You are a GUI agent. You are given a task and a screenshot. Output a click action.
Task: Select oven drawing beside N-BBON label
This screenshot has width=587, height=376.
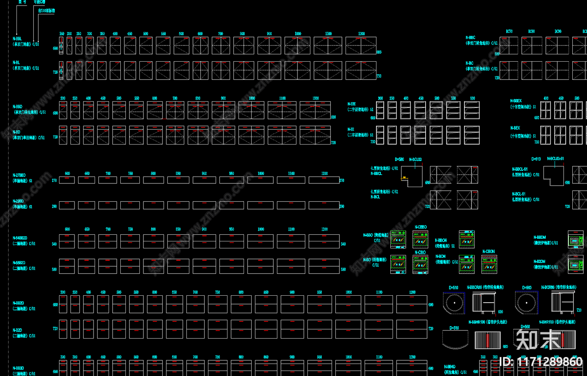coord(467,239)
